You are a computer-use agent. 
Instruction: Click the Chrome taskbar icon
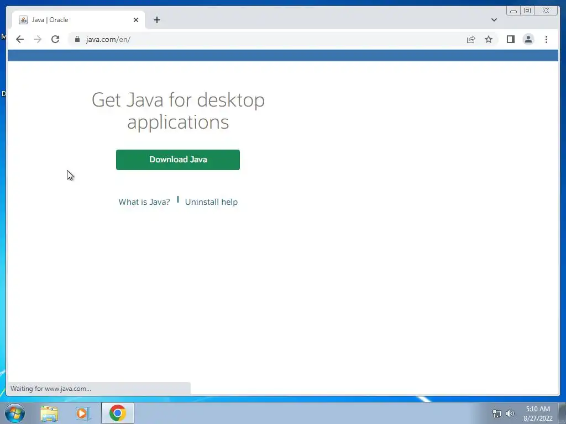[118, 413]
